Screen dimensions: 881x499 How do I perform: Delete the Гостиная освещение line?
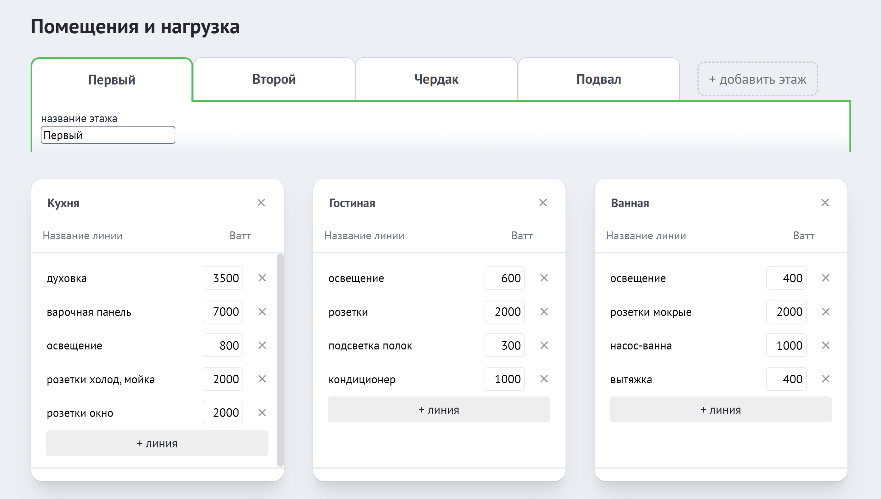[x=544, y=278]
